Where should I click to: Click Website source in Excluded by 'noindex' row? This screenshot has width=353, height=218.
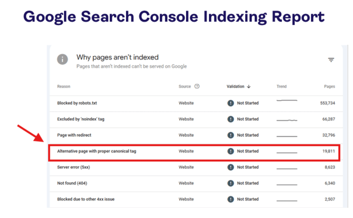coord(186,119)
